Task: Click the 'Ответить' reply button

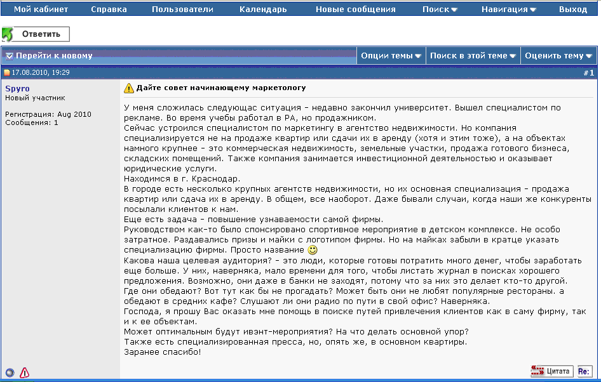Action: [x=41, y=34]
